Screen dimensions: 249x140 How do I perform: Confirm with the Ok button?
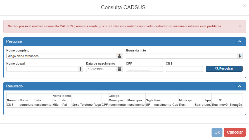(x=217, y=132)
